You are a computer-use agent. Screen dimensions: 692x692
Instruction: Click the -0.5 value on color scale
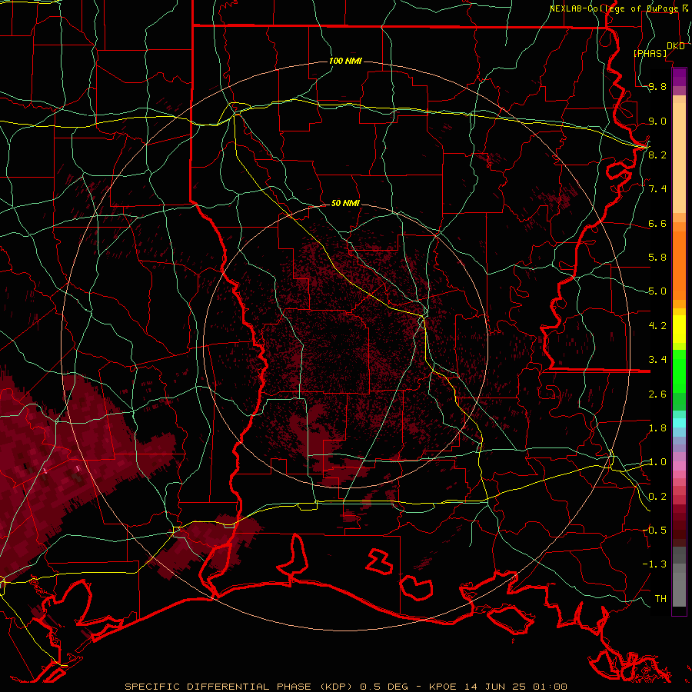(x=654, y=531)
